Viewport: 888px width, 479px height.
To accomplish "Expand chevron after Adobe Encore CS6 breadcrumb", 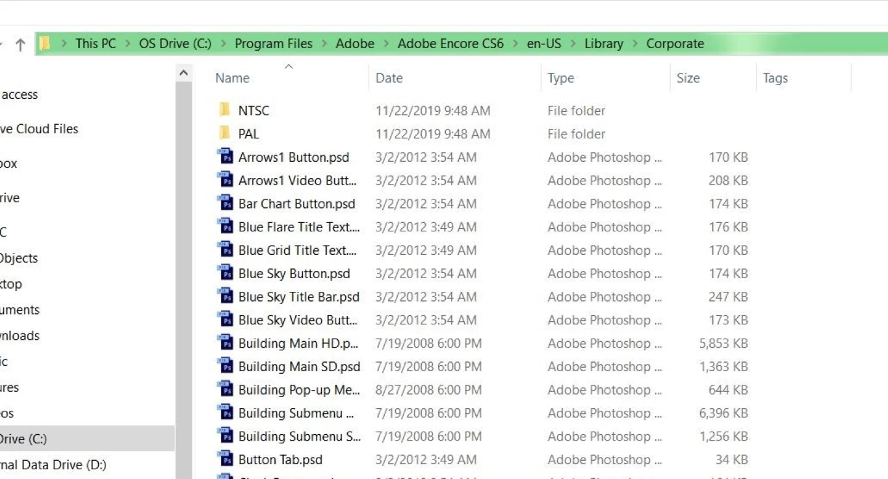I will coord(516,44).
